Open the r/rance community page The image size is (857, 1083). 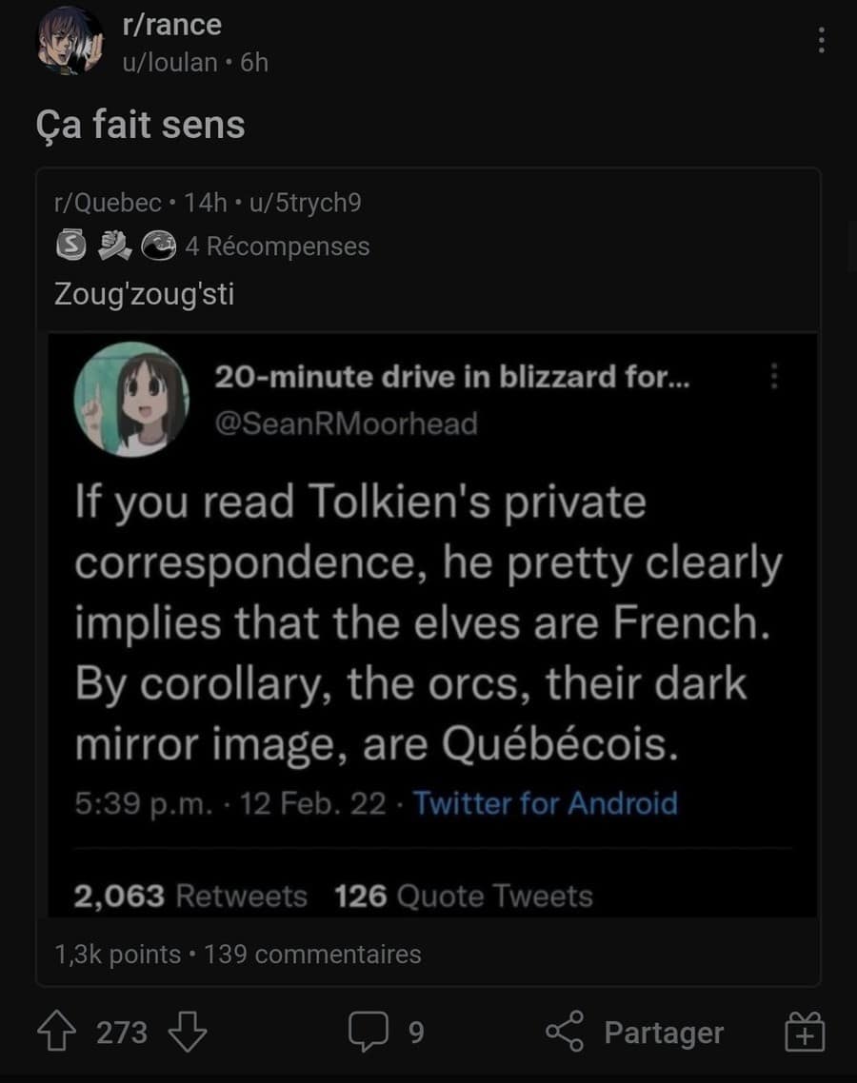[x=171, y=25]
